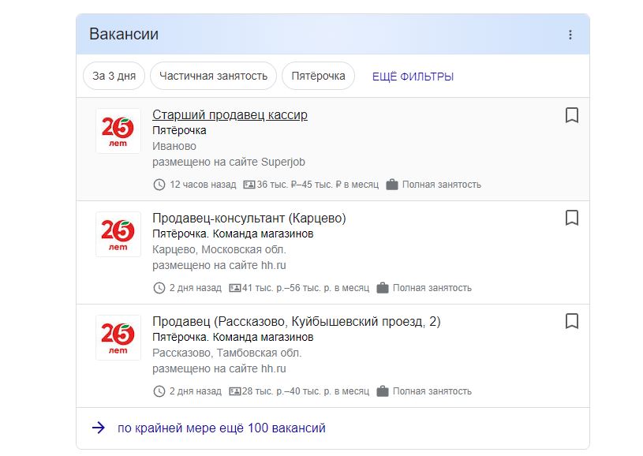The image size is (643, 456).
Task: Click the clock icon in the Рассказово vacancy
Action: pyautogui.click(x=159, y=391)
